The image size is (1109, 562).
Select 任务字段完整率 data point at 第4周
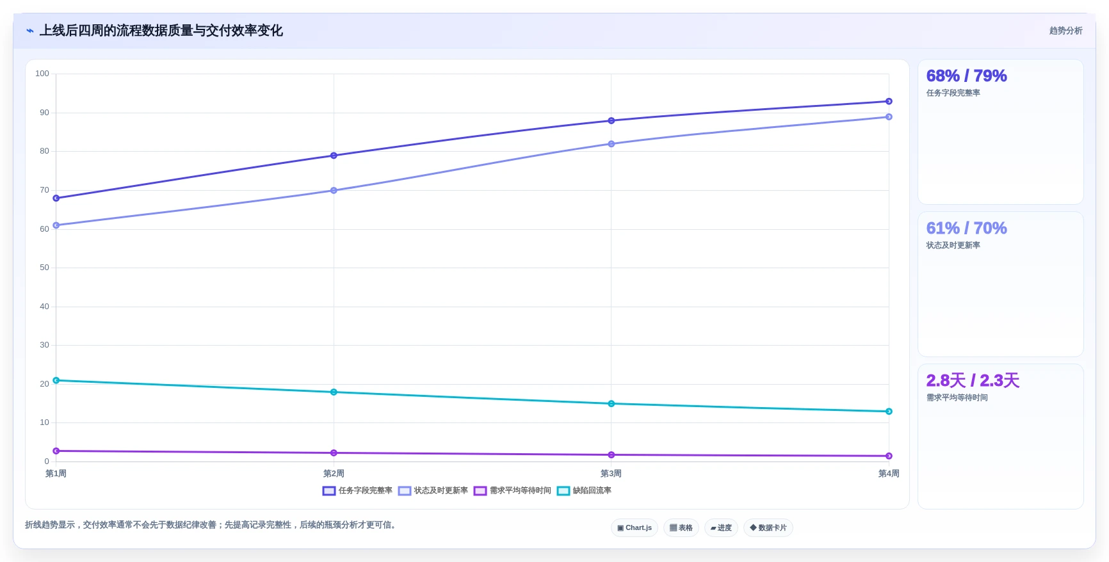coord(889,101)
